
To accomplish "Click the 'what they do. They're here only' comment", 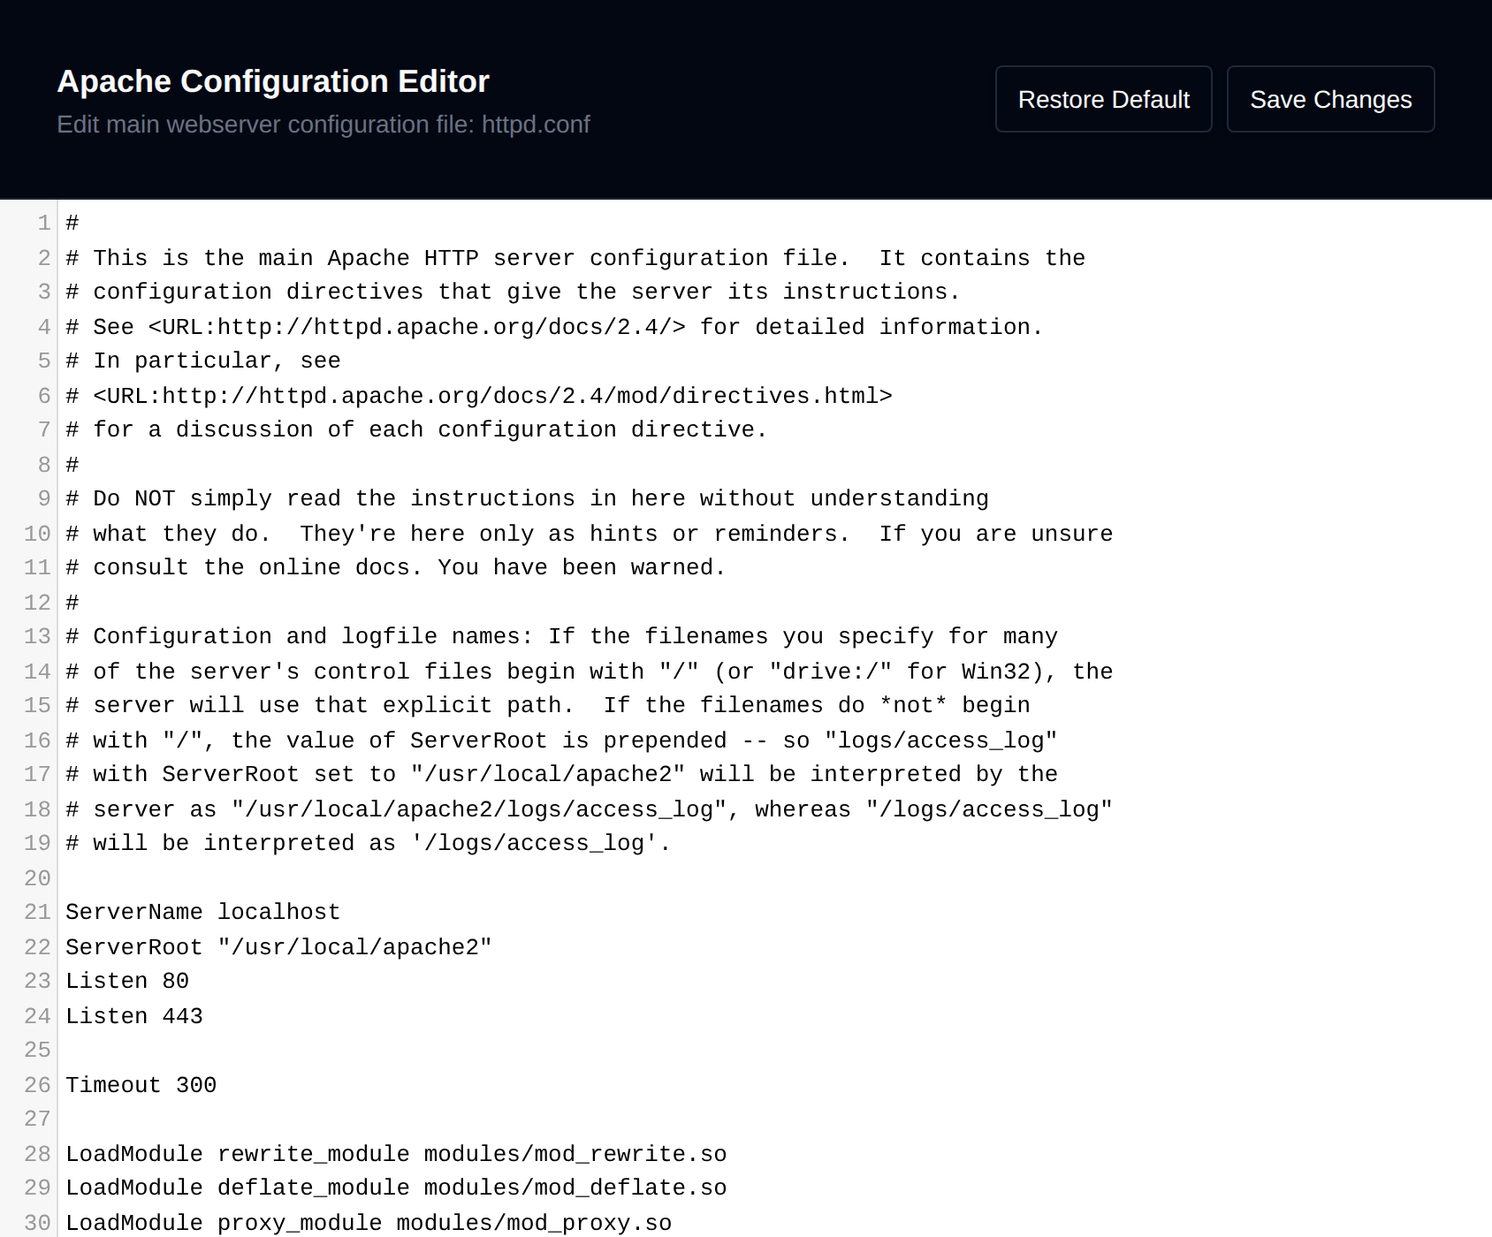I will pos(590,534).
